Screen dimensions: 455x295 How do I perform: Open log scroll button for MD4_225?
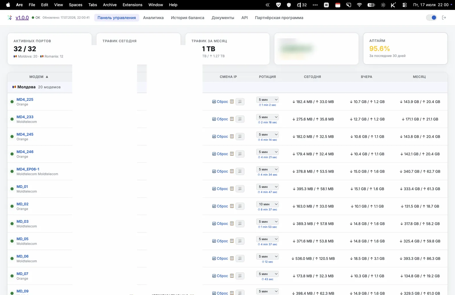(240, 102)
